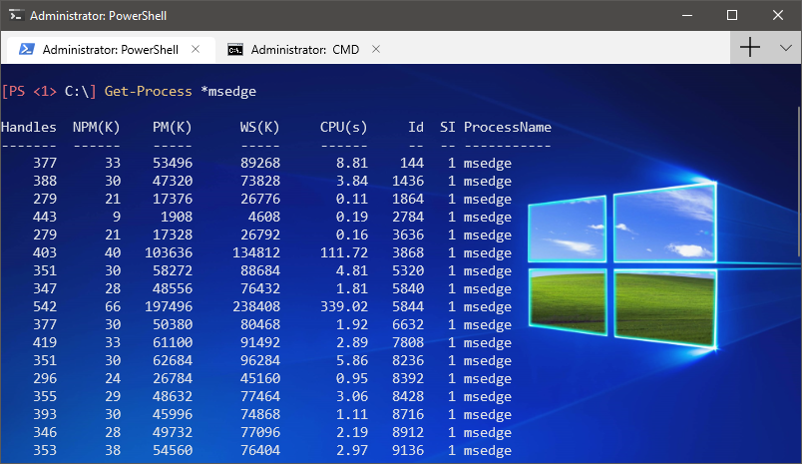Click the PM value 103636
This screenshot has width=802, height=464.
pos(169,252)
